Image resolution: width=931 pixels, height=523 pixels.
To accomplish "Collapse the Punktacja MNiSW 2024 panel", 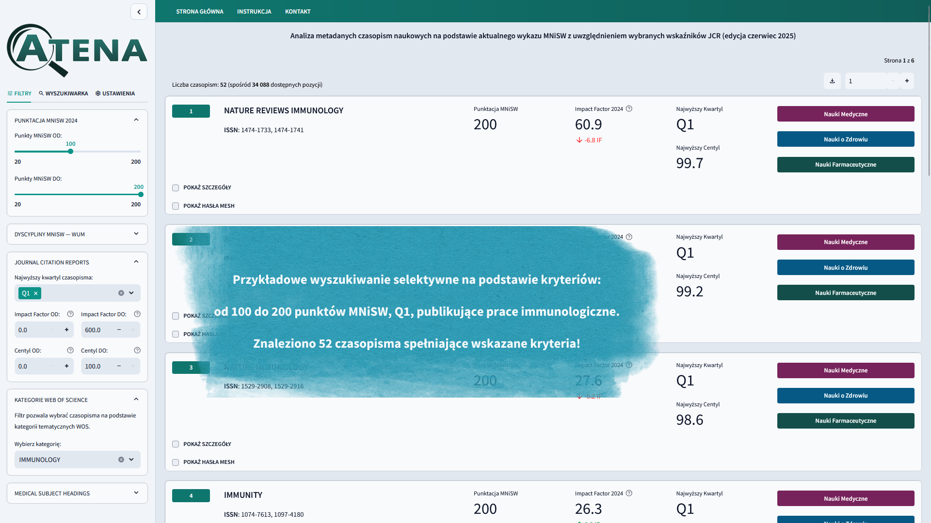I will [x=136, y=120].
